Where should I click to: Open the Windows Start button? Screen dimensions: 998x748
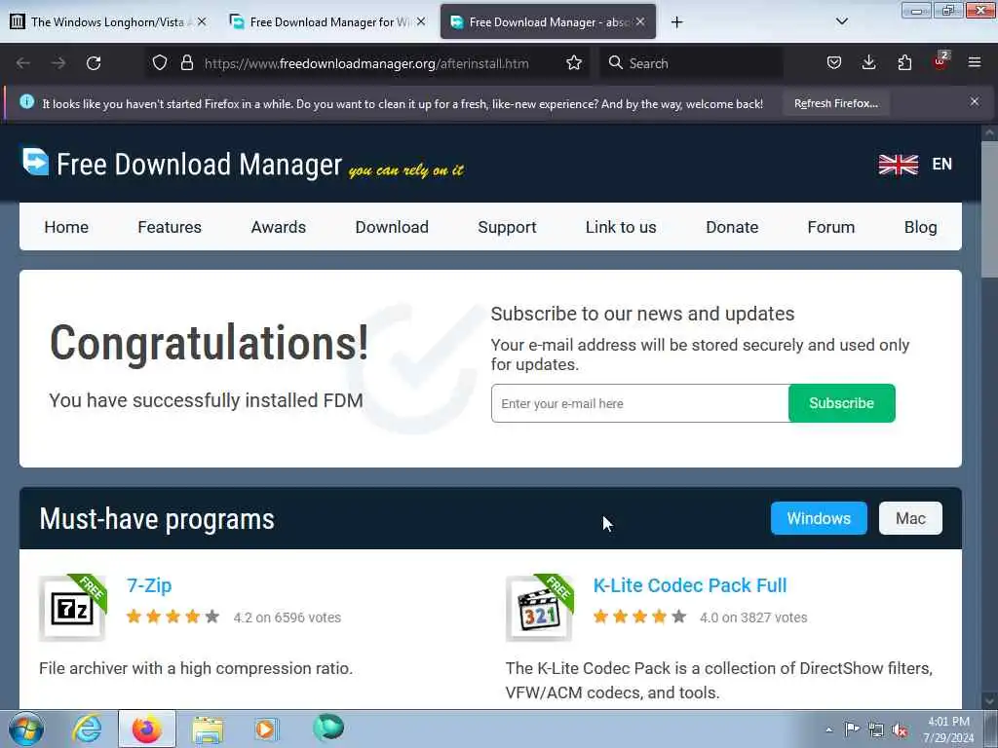(25, 729)
